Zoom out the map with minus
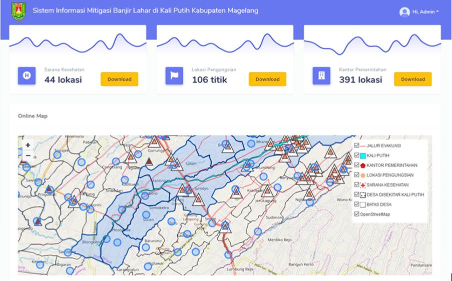 28,155
